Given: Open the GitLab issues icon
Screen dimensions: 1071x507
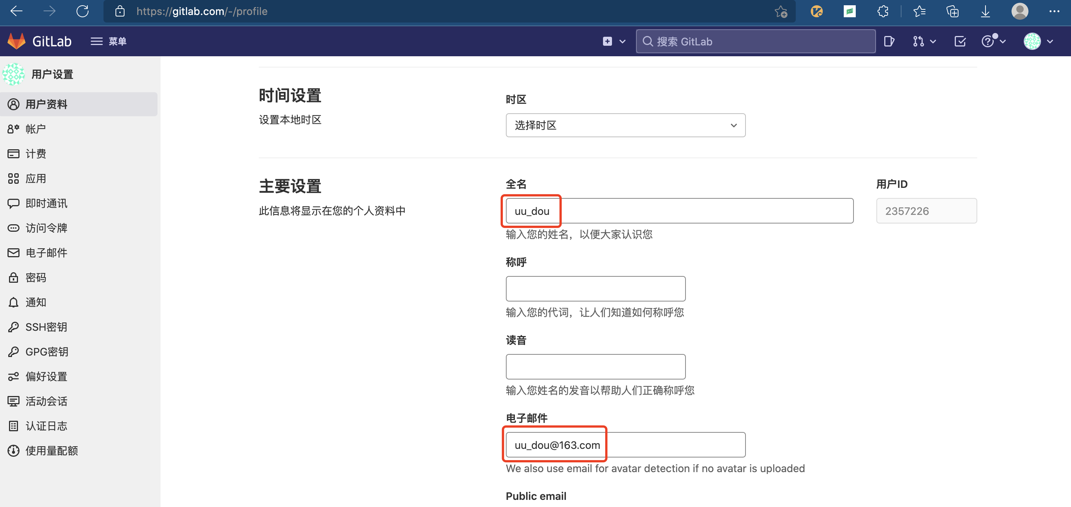Looking at the screenshot, I should point(889,41).
